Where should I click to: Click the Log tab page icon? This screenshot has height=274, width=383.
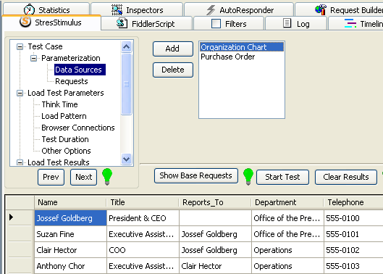[x=287, y=23]
